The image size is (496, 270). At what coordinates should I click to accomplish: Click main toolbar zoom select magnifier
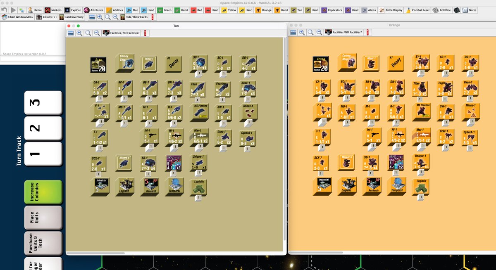click(107, 17)
